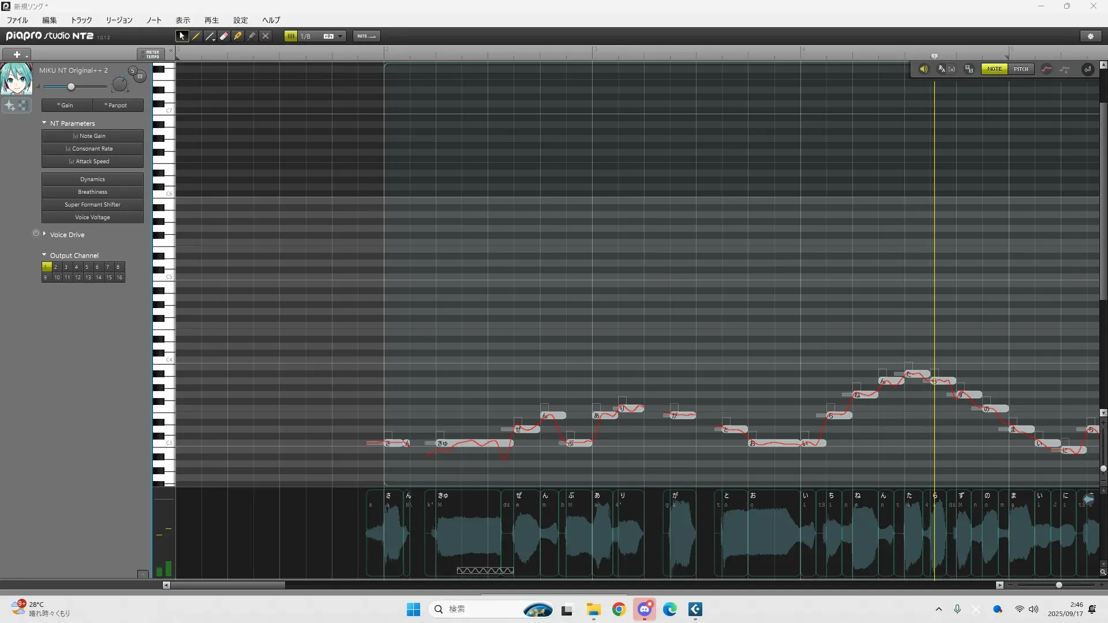The image size is (1108, 623).
Task: Solo the MIKU NT track
Action: coord(133,70)
